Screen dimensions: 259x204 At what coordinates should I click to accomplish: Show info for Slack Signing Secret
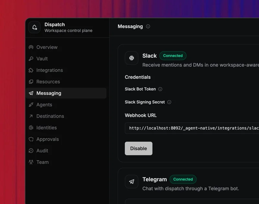pos(169,102)
